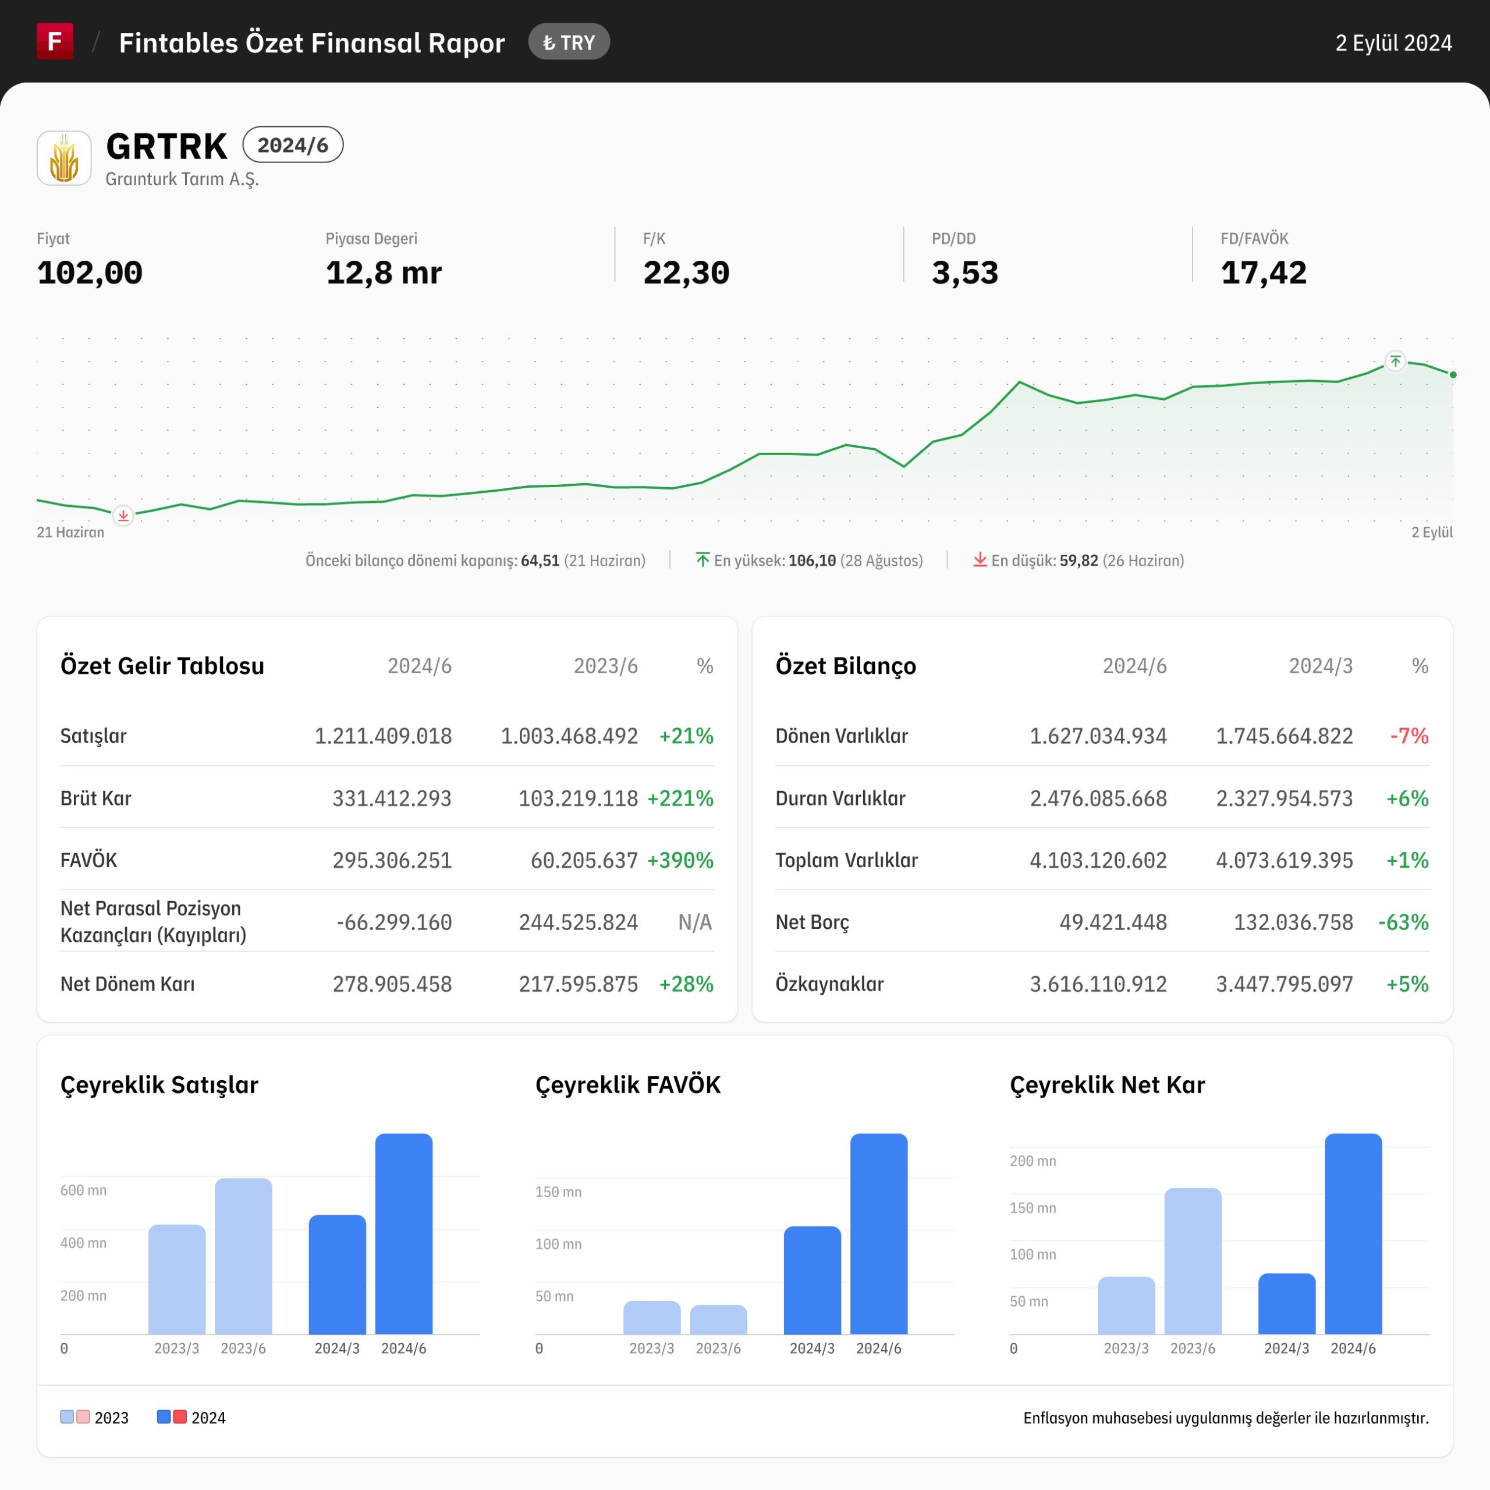The image size is (1490, 1490).
Task: Click the lowest-price marker on the price chart
Action: point(123,515)
